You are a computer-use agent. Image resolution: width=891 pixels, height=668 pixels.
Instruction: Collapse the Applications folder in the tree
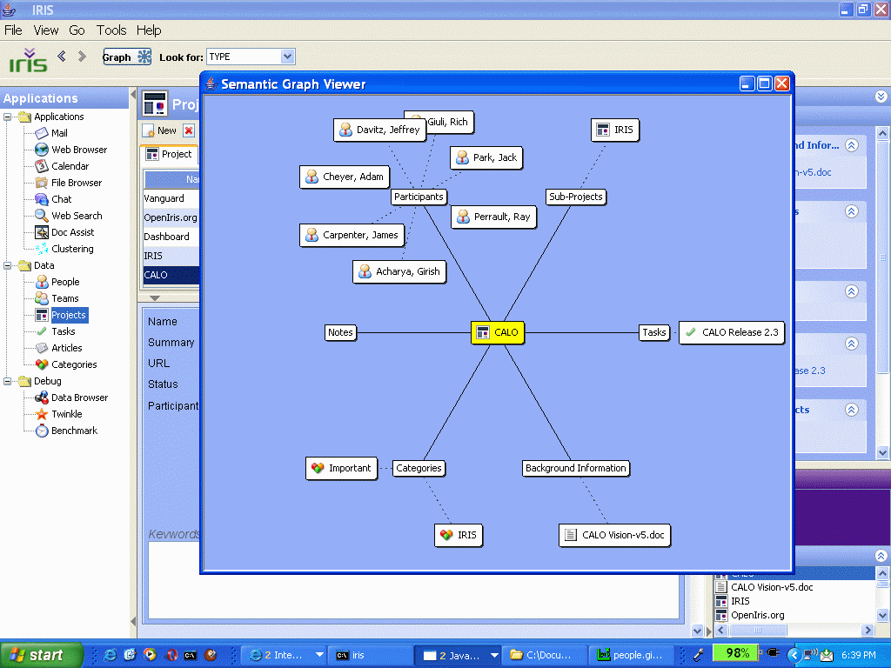click(7, 117)
